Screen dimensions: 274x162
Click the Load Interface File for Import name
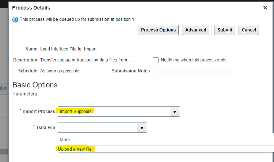68,49
